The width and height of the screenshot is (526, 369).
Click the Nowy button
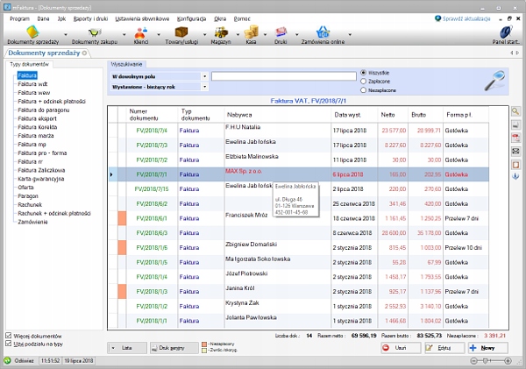488,348
